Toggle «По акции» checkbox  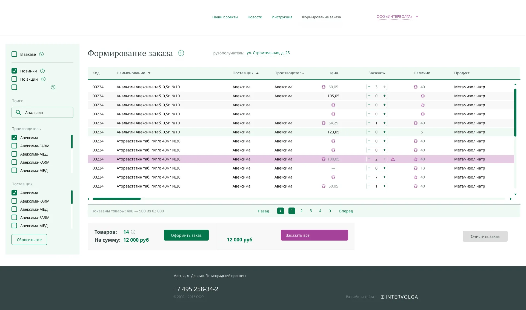pyautogui.click(x=14, y=79)
